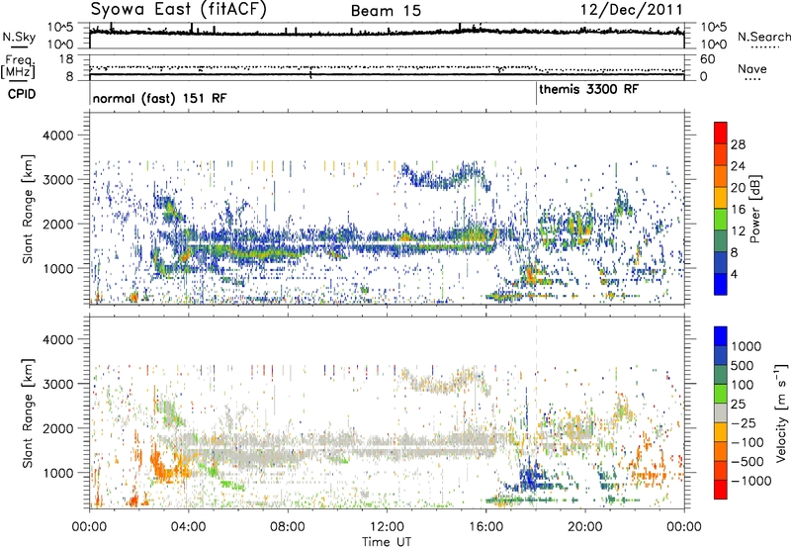791x548 pixels.
Task: Click the 'N.Search' legend label
Action: coord(763,37)
